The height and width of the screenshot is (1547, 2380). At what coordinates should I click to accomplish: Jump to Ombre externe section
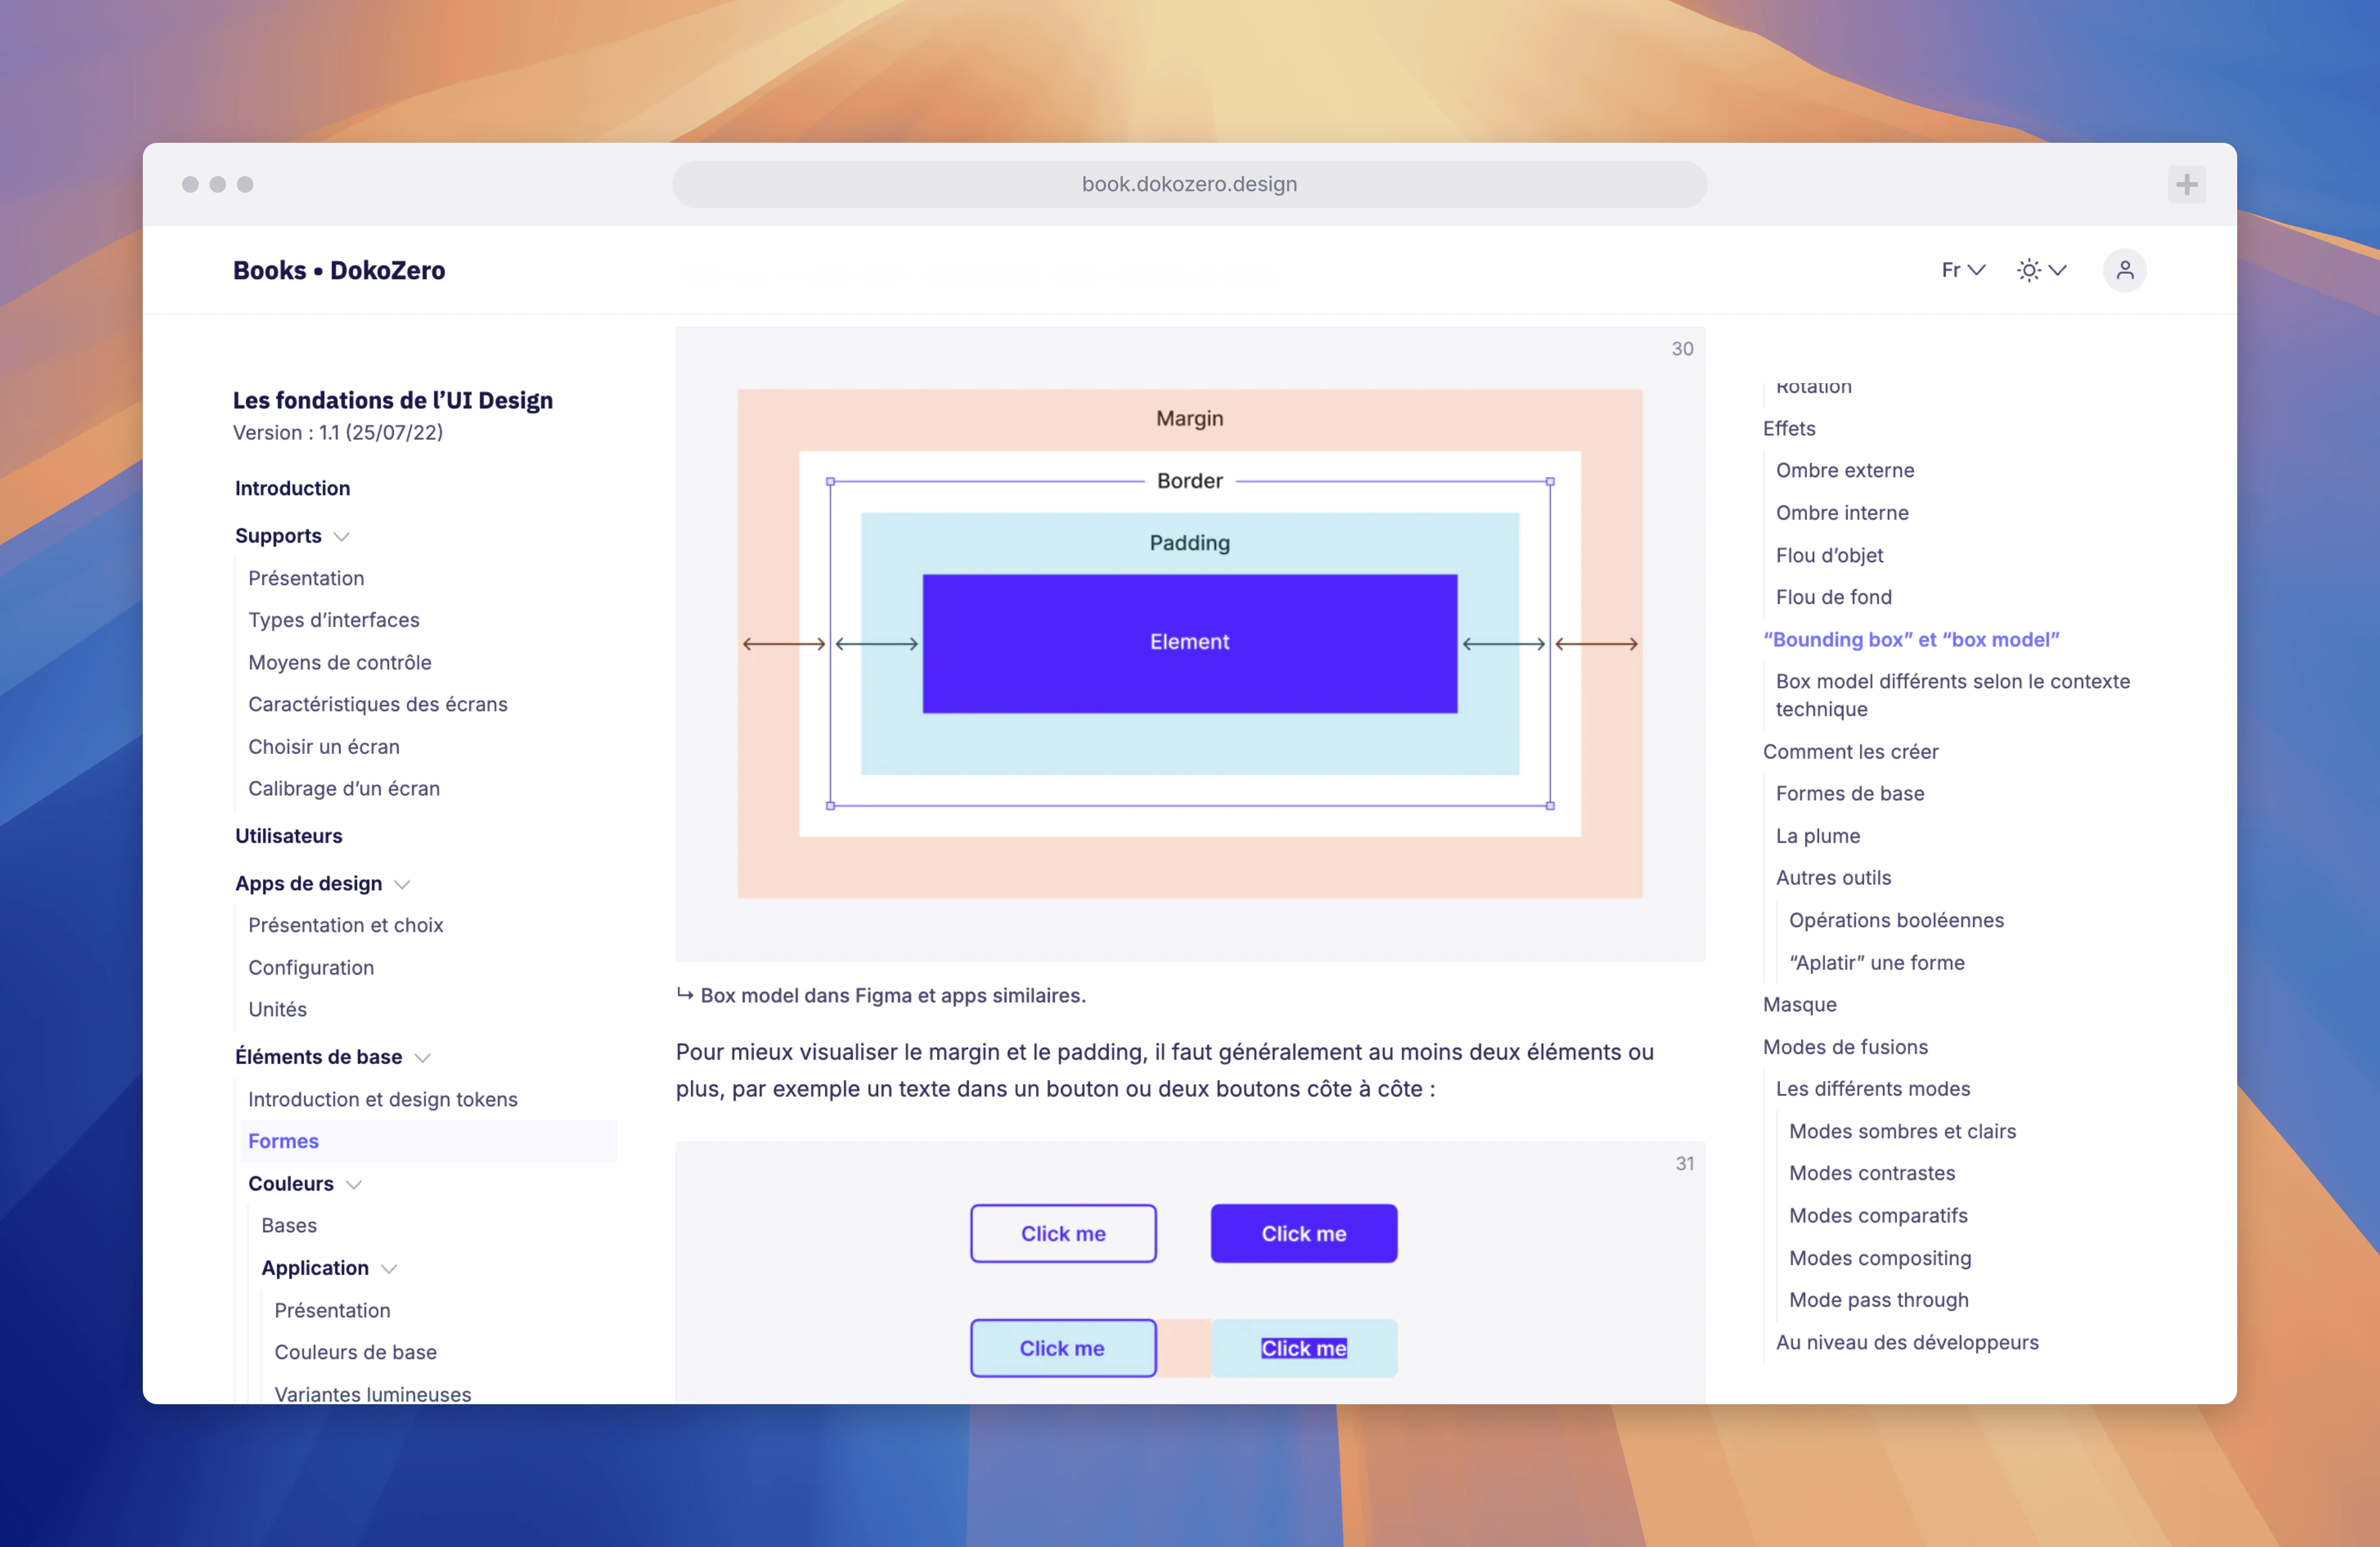(1844, 470)
